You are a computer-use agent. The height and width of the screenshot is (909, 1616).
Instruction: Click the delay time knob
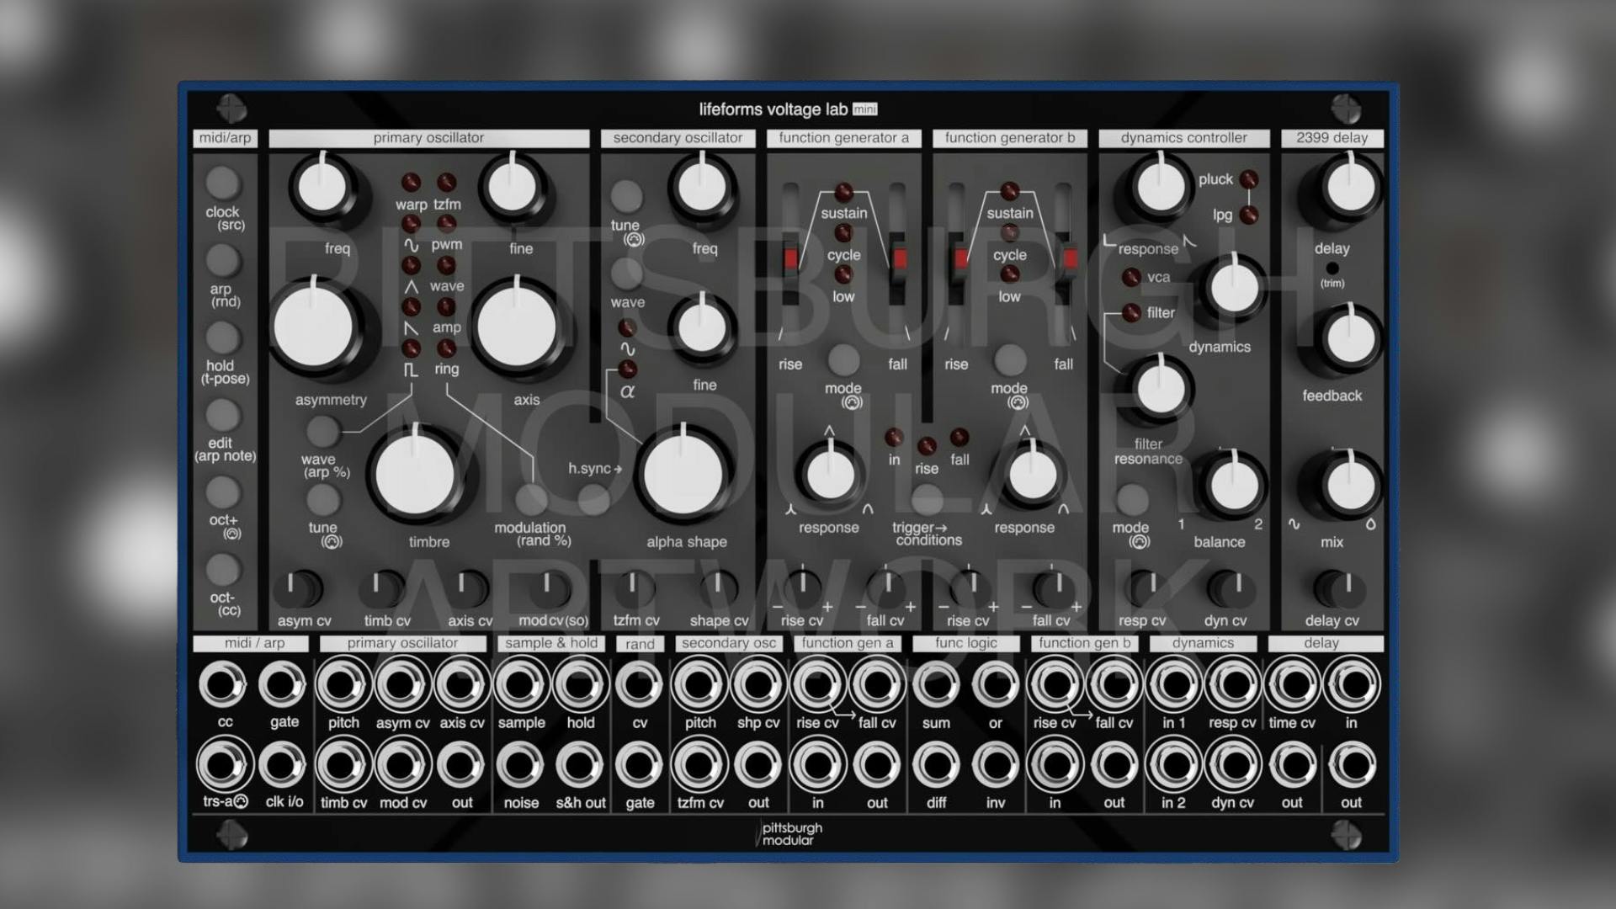[1349, 187]
